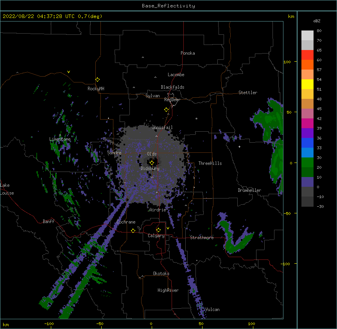Viewport: 337px width, 329px height.
Task: Select the Stettler city label
Action: tap(248, 93)
